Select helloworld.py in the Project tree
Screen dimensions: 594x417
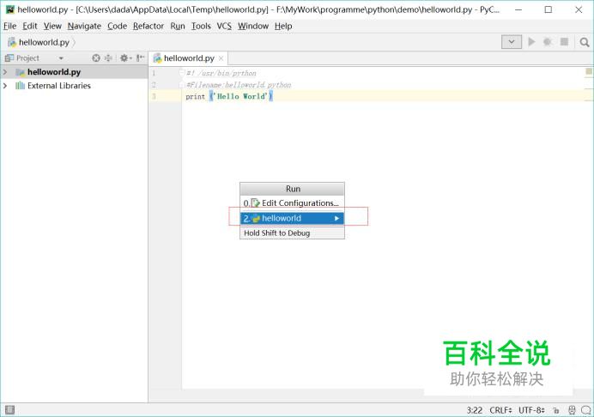pyautogui.click(x=54, y=72)
